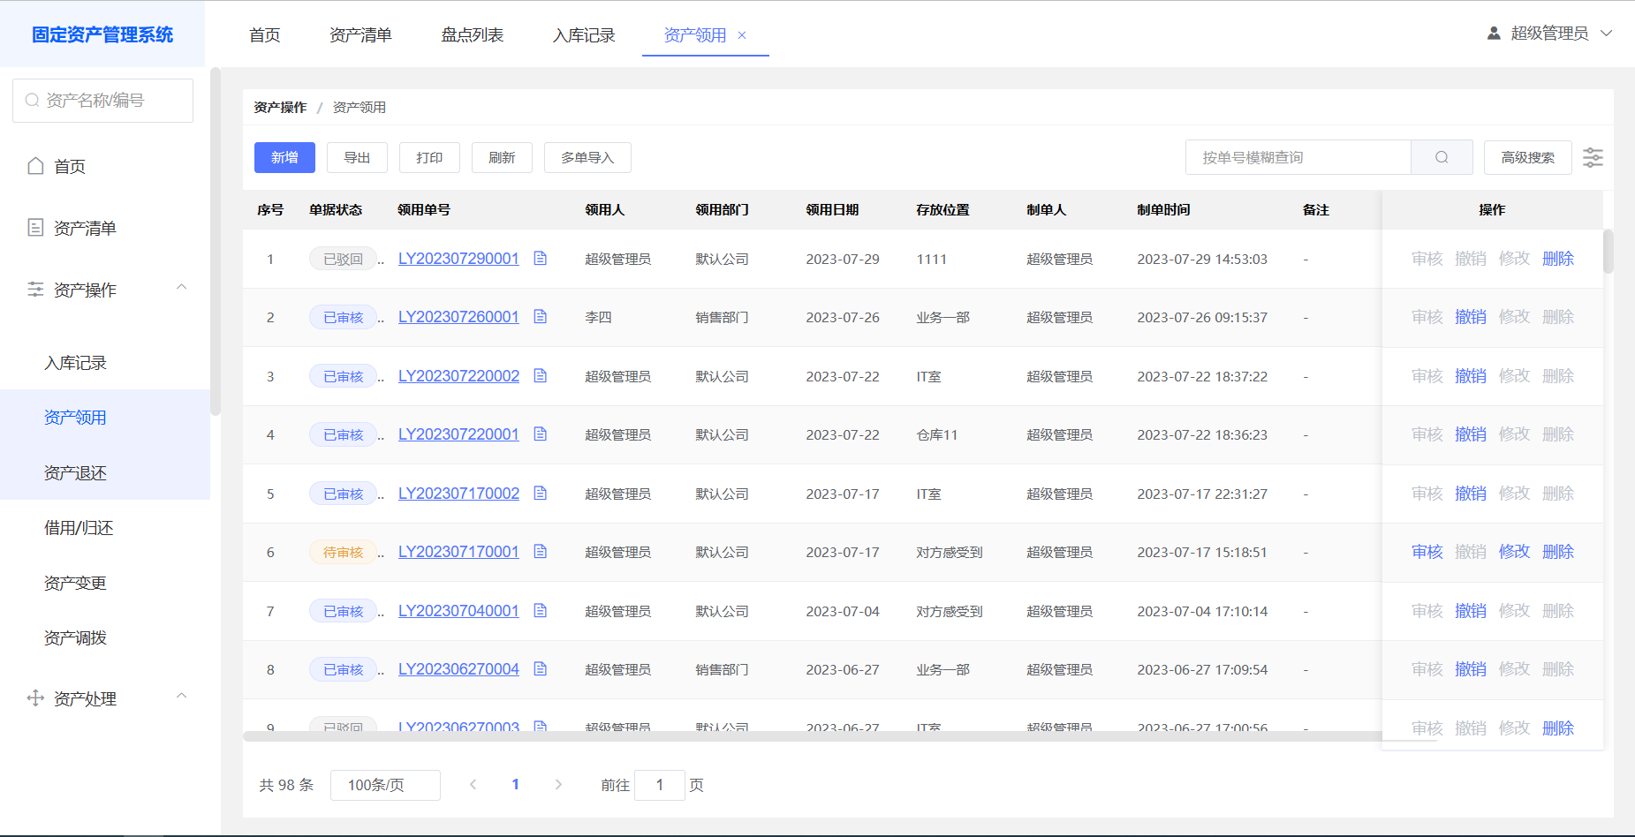Viewport: 1635px width, 837px height.
Task: Click the 资产处理 move icon in sidebar
Action: coord(35,698)
